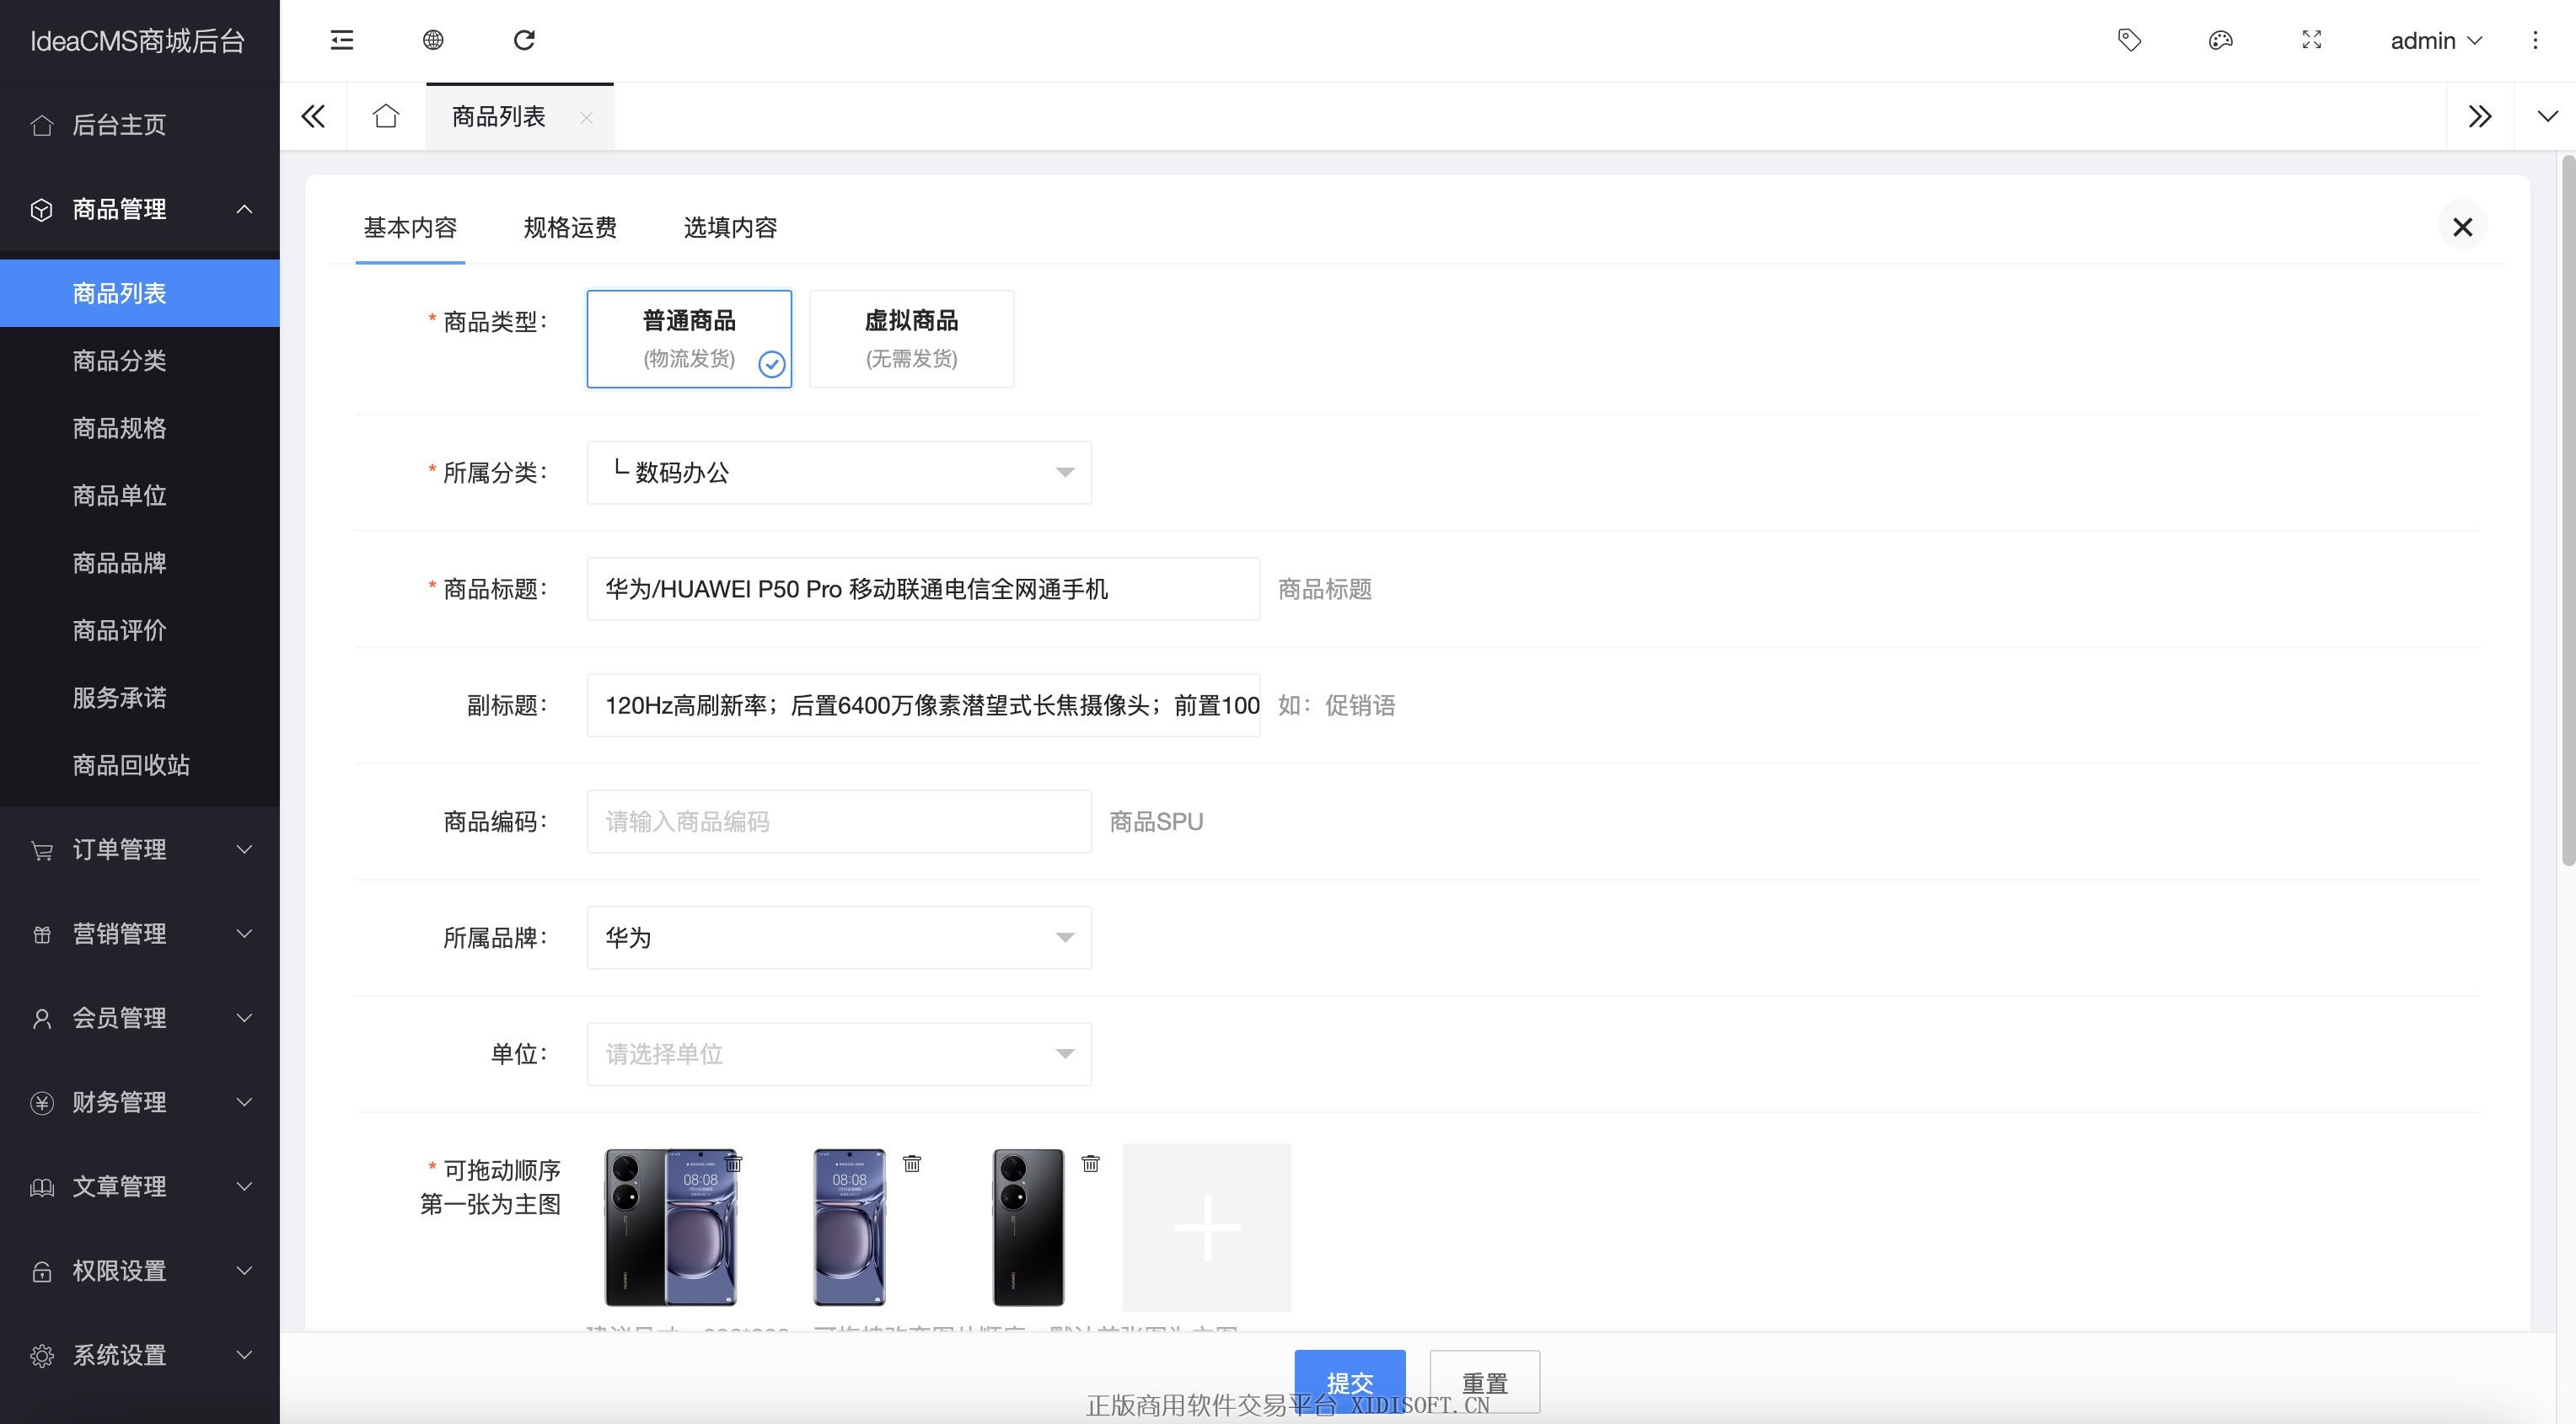The width and height of the screenshot is (2576, 1424).
Task: Expand the 会员管理 menu chevron
Action: coord(244,1018)
